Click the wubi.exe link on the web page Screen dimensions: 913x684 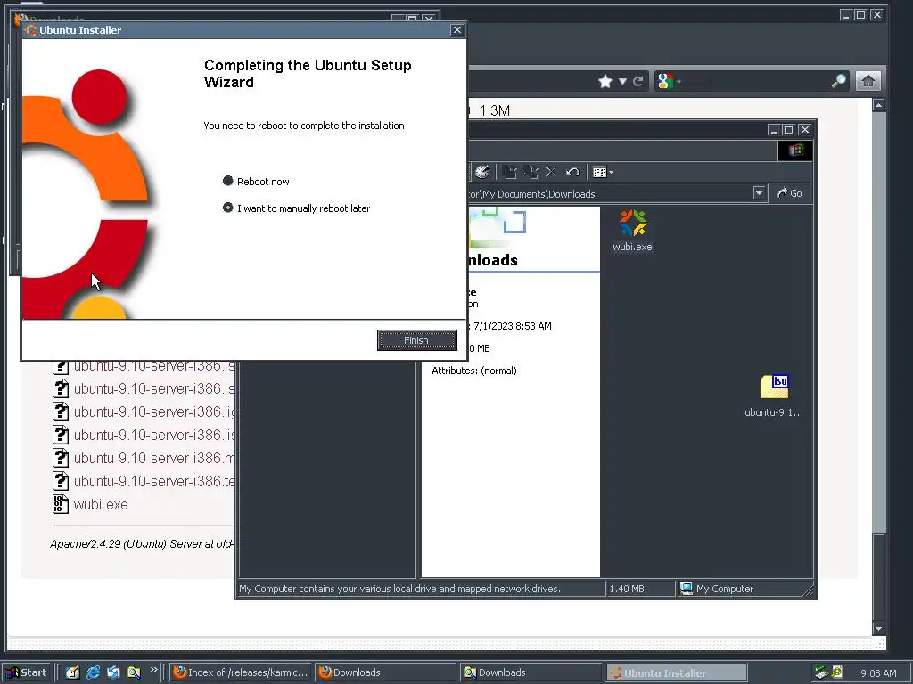point(101,504)
